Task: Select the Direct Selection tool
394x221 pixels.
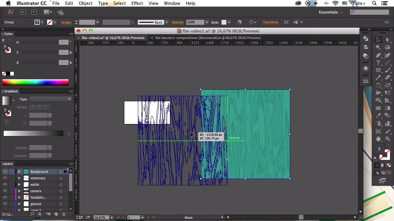Action: click(388, 40)
